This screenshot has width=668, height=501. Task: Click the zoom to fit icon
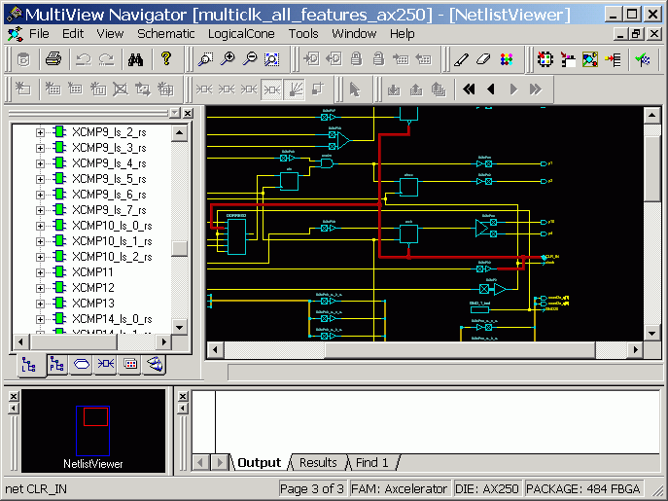coord(272,59)
